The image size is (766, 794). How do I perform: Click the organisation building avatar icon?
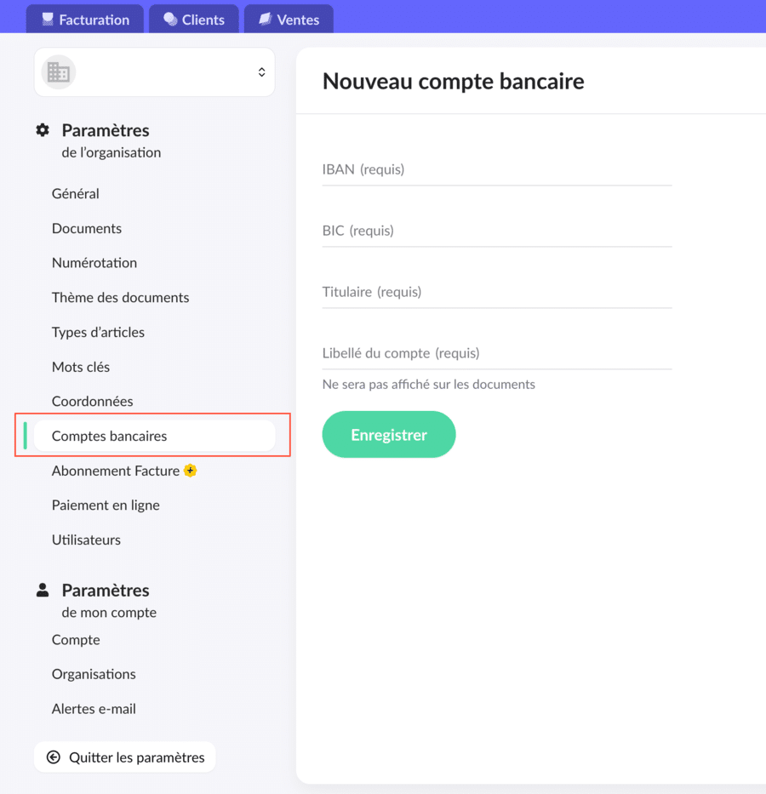coord(58,72)
